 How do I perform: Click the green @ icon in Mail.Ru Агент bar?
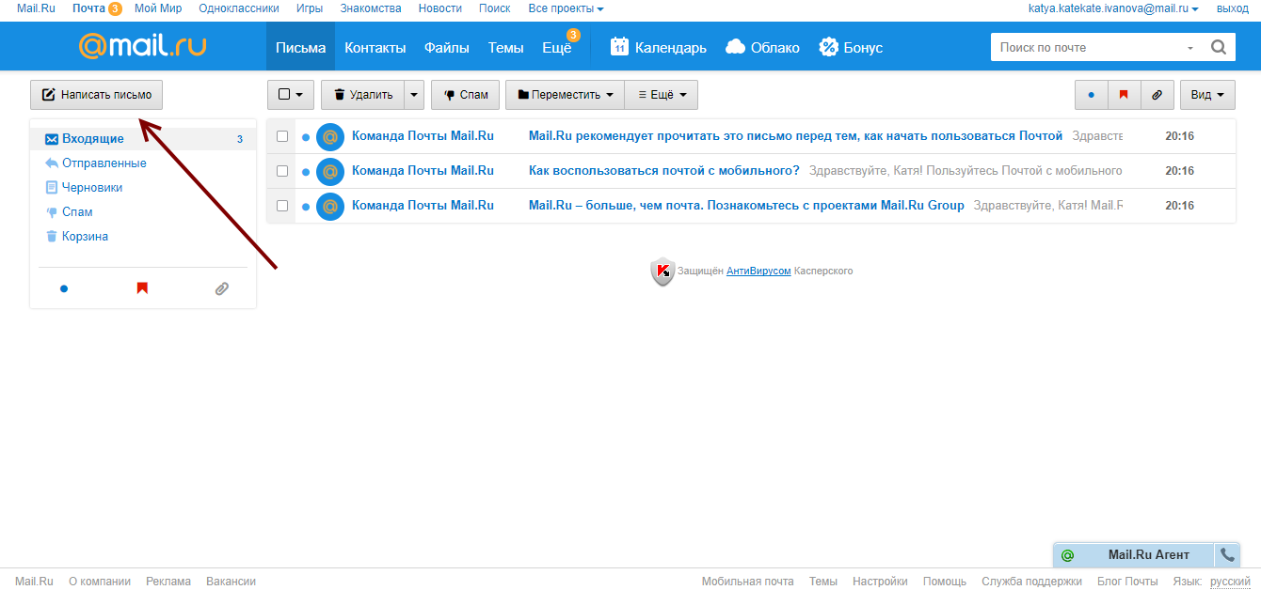pos(1067,555)
